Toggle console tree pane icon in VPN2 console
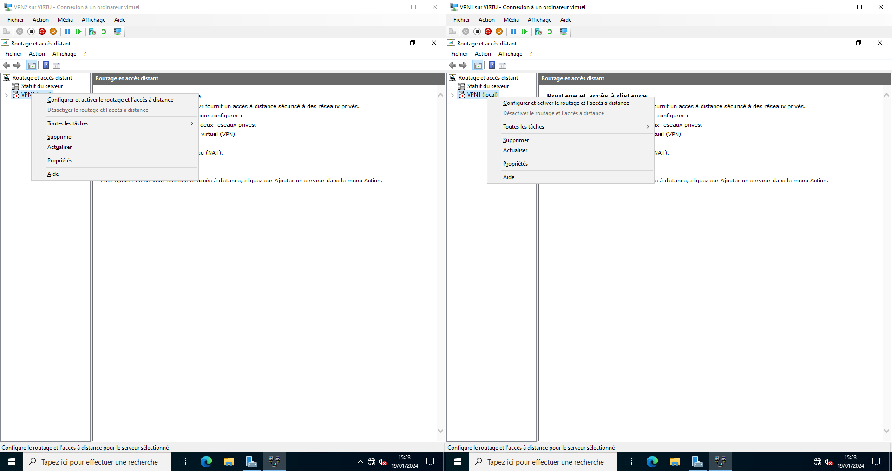The height and width of the screenshot is (471, 892). click(32, 65)
